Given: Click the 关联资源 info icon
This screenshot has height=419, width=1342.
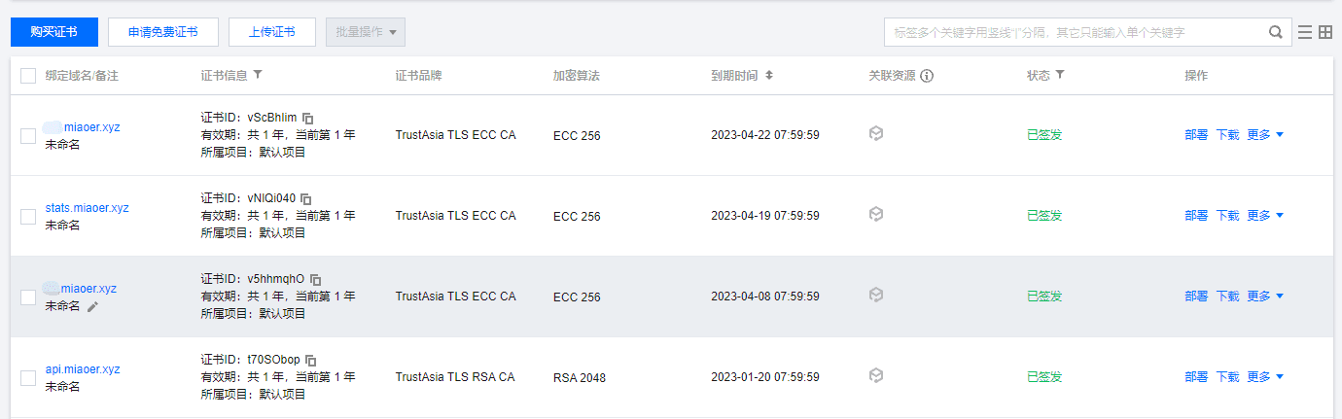Looking at the screenshot, I should click(x=927, y=76).
